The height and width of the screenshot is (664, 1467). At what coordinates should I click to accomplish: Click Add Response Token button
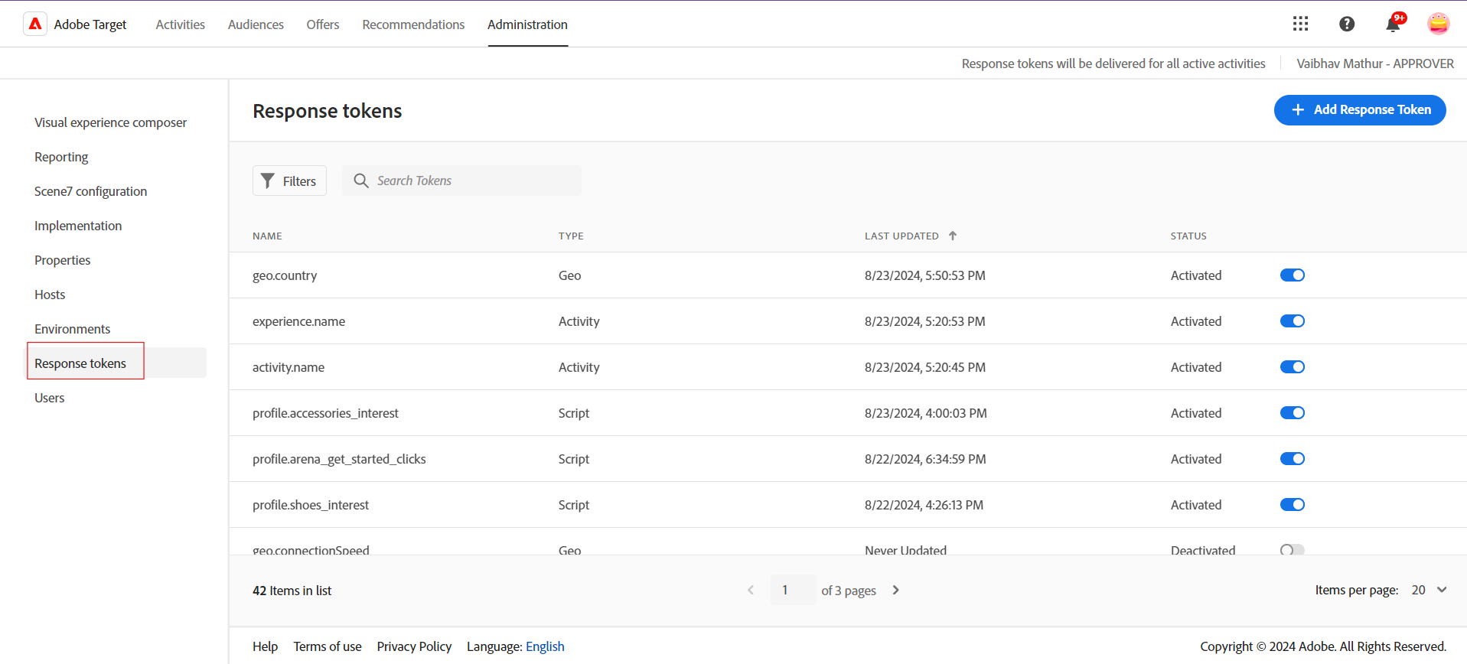pyautogui.click(x=1360, y=109)
